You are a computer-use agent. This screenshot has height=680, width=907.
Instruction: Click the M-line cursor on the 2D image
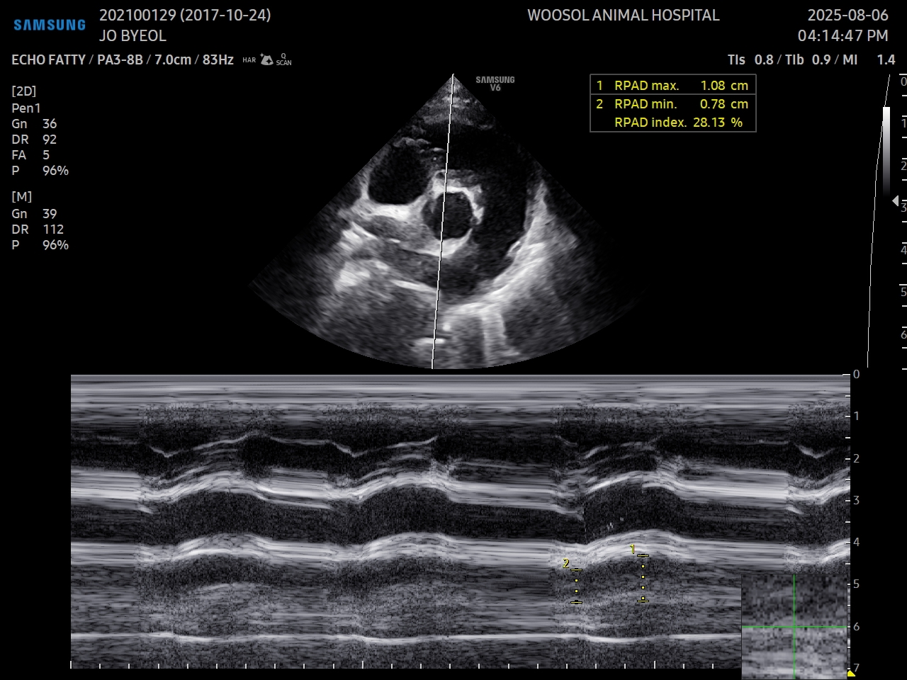click(x=443, y=222)
